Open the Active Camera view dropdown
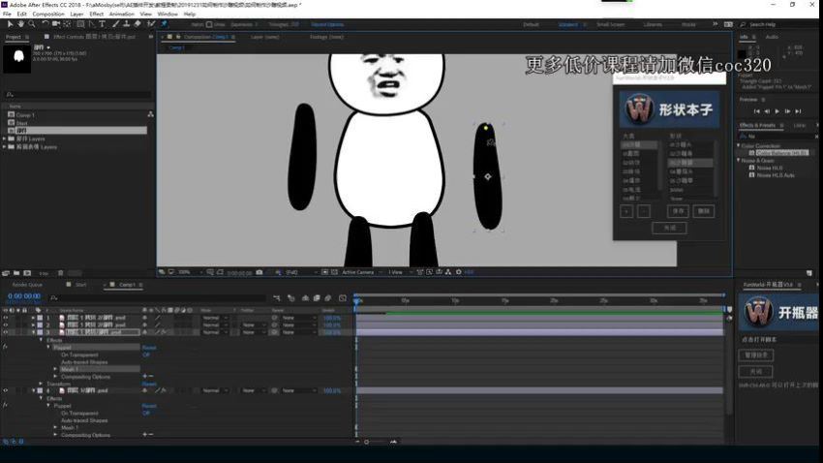 pos(361,272)
